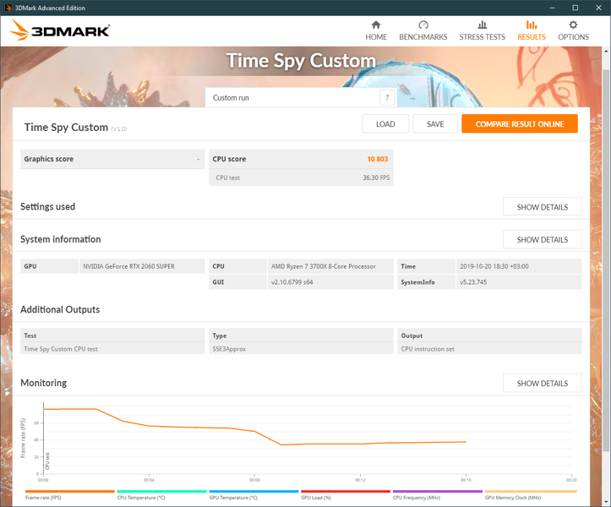
Task: Switch to STRESS TESTS tab
Action: (x=482, y=30)
